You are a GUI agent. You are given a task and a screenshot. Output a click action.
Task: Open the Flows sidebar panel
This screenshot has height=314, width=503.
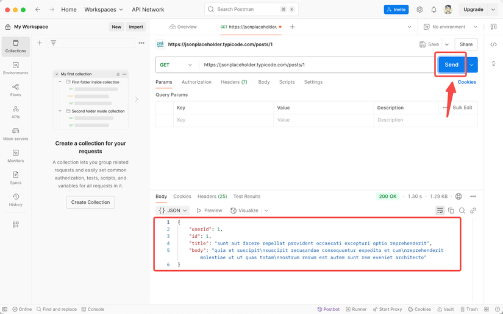15,90
